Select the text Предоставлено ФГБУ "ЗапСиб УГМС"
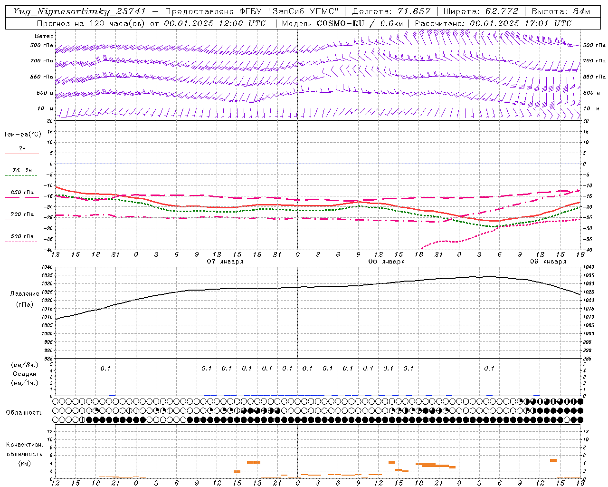 coord(252,11)
